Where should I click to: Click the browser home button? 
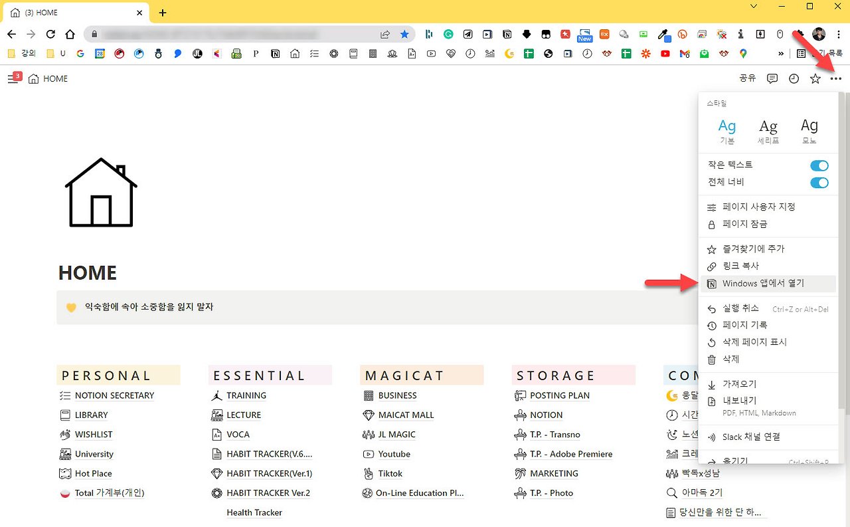click(70, 34)
